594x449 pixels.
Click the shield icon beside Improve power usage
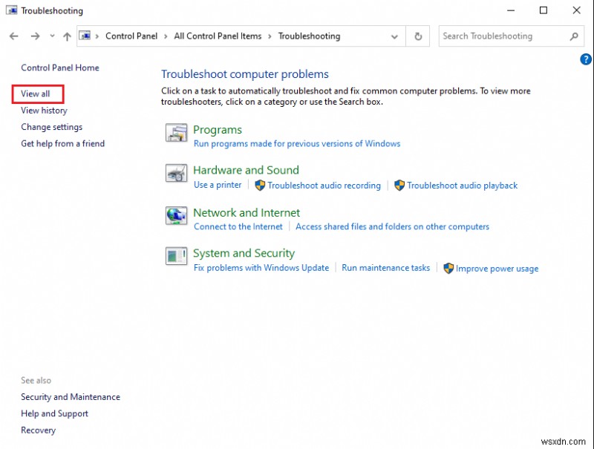(448, 268)
